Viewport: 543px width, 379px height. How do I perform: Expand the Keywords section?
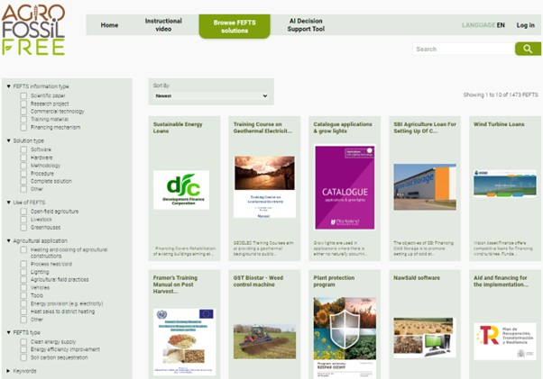pyautogui.click(x=9, y=371)
